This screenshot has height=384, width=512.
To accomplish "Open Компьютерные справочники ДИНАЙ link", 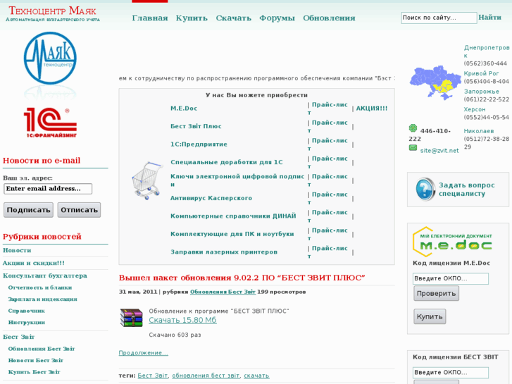I will coord(233,216).
